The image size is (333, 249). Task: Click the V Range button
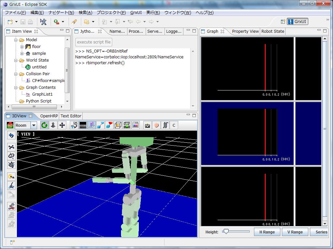point(295,232)
